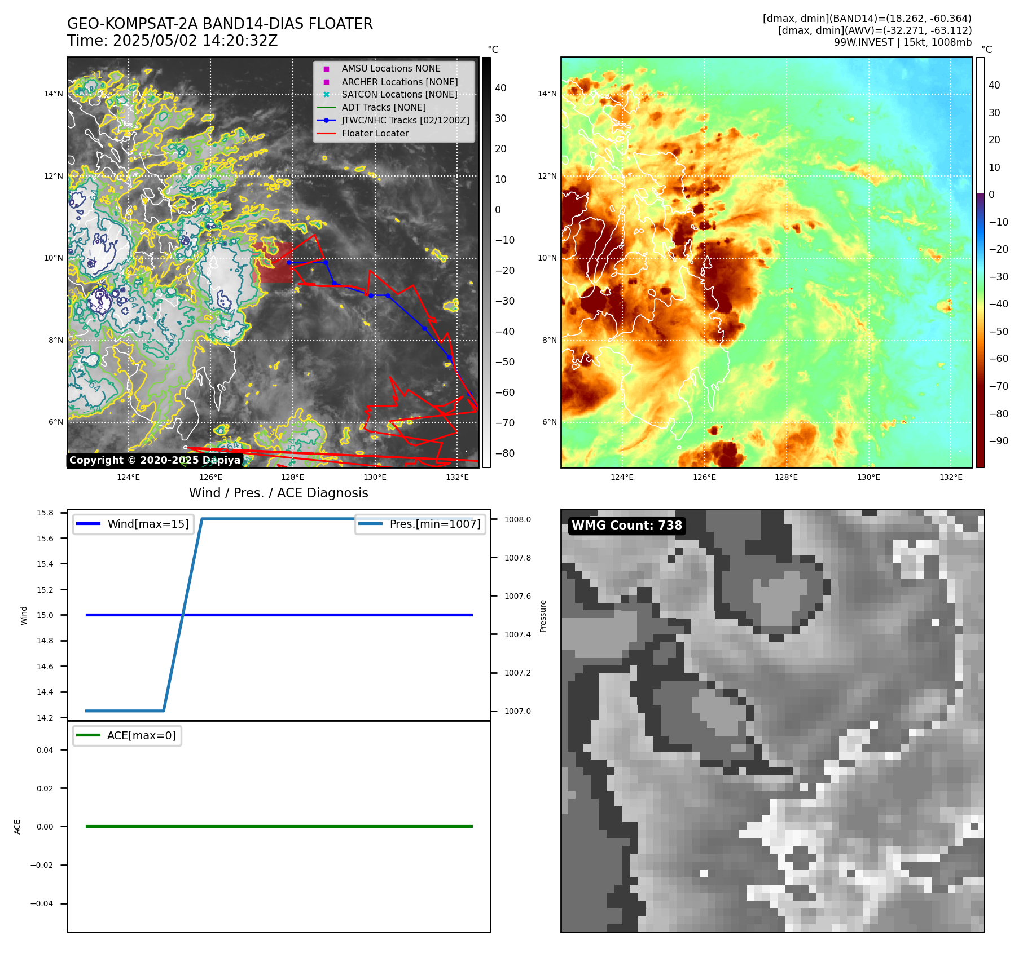Click the 'Wind' left-axis label
This screenshot has width=1023, height=953.
(24, 615)
